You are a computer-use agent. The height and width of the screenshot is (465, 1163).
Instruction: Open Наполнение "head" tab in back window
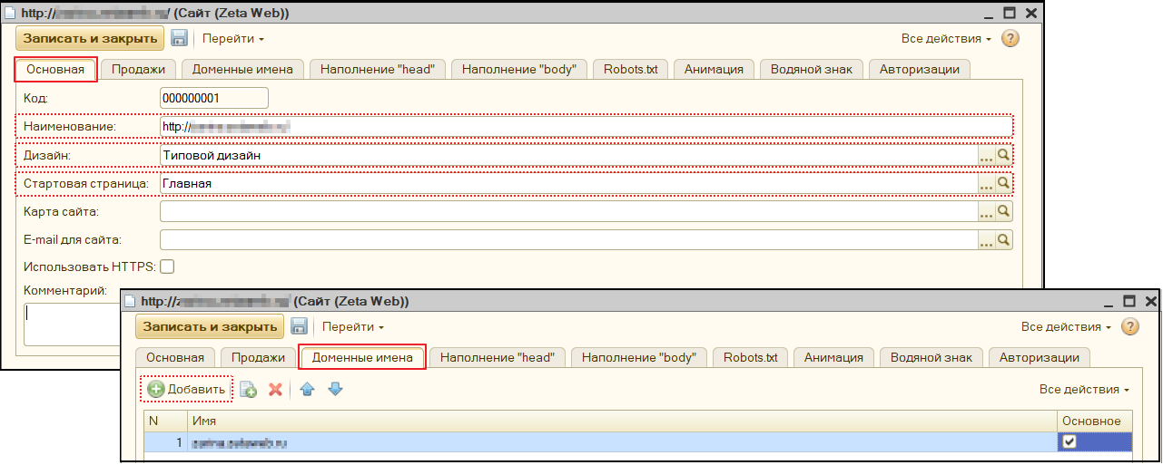point(377,70)
